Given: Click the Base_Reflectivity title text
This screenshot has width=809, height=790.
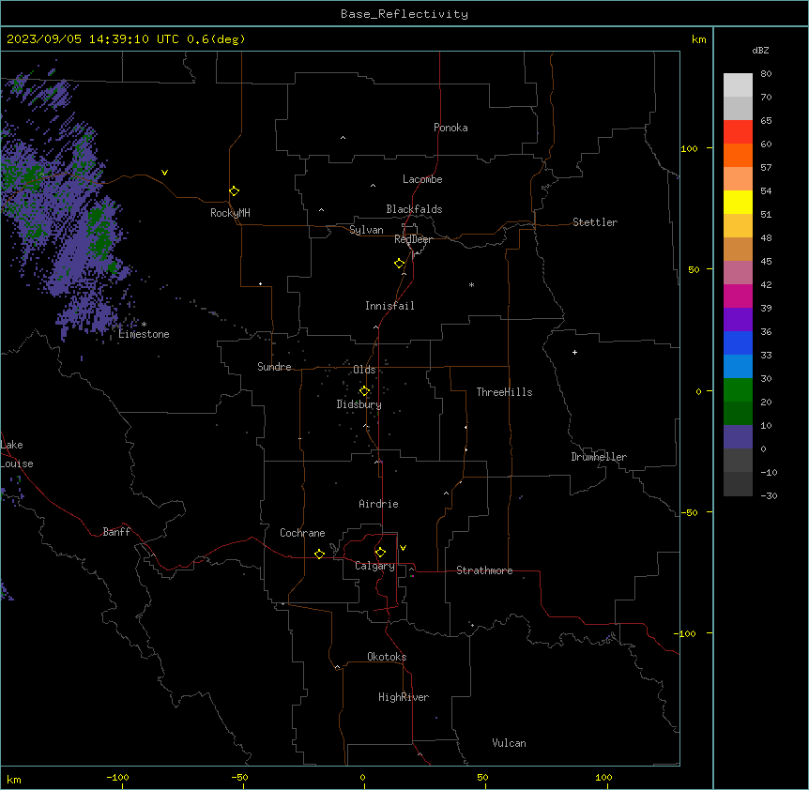Looking at the screenshot, I should point(404,14).
